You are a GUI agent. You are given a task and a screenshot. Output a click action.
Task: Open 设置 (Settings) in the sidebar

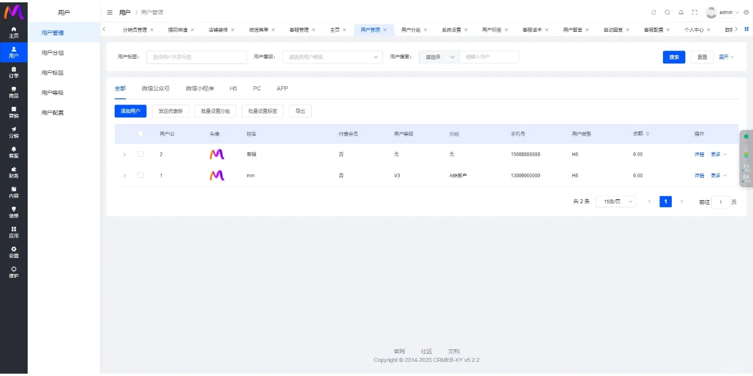pos(14,252)
